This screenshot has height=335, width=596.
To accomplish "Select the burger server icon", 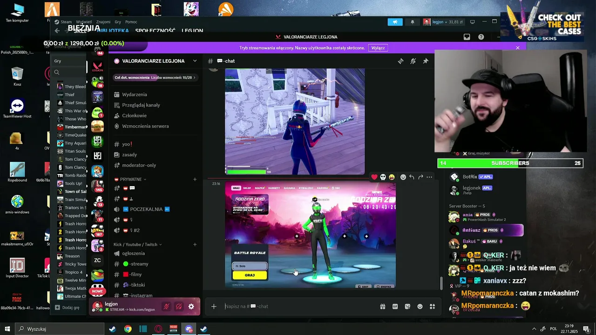I will (97, 127).
